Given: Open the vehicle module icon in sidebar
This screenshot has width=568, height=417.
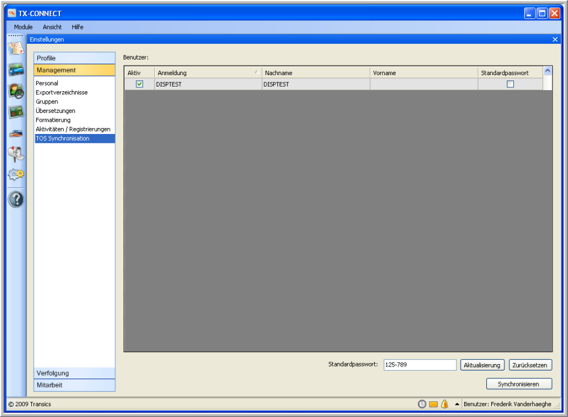Looking at the screenshot, I should click(16, 69).
